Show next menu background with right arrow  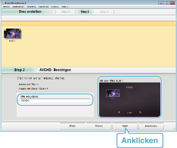pos(140,112)
